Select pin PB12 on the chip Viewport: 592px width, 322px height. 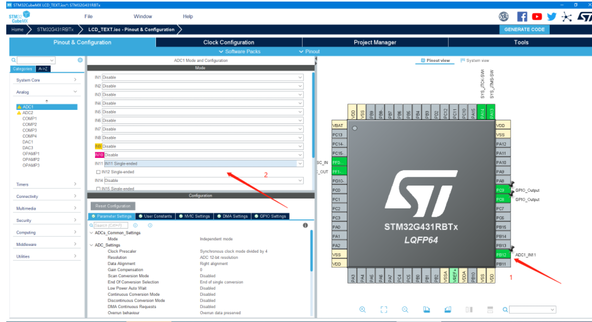[502, 254]
